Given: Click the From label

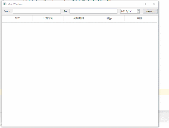Looking at the screenshot, I should click(7, 11).
